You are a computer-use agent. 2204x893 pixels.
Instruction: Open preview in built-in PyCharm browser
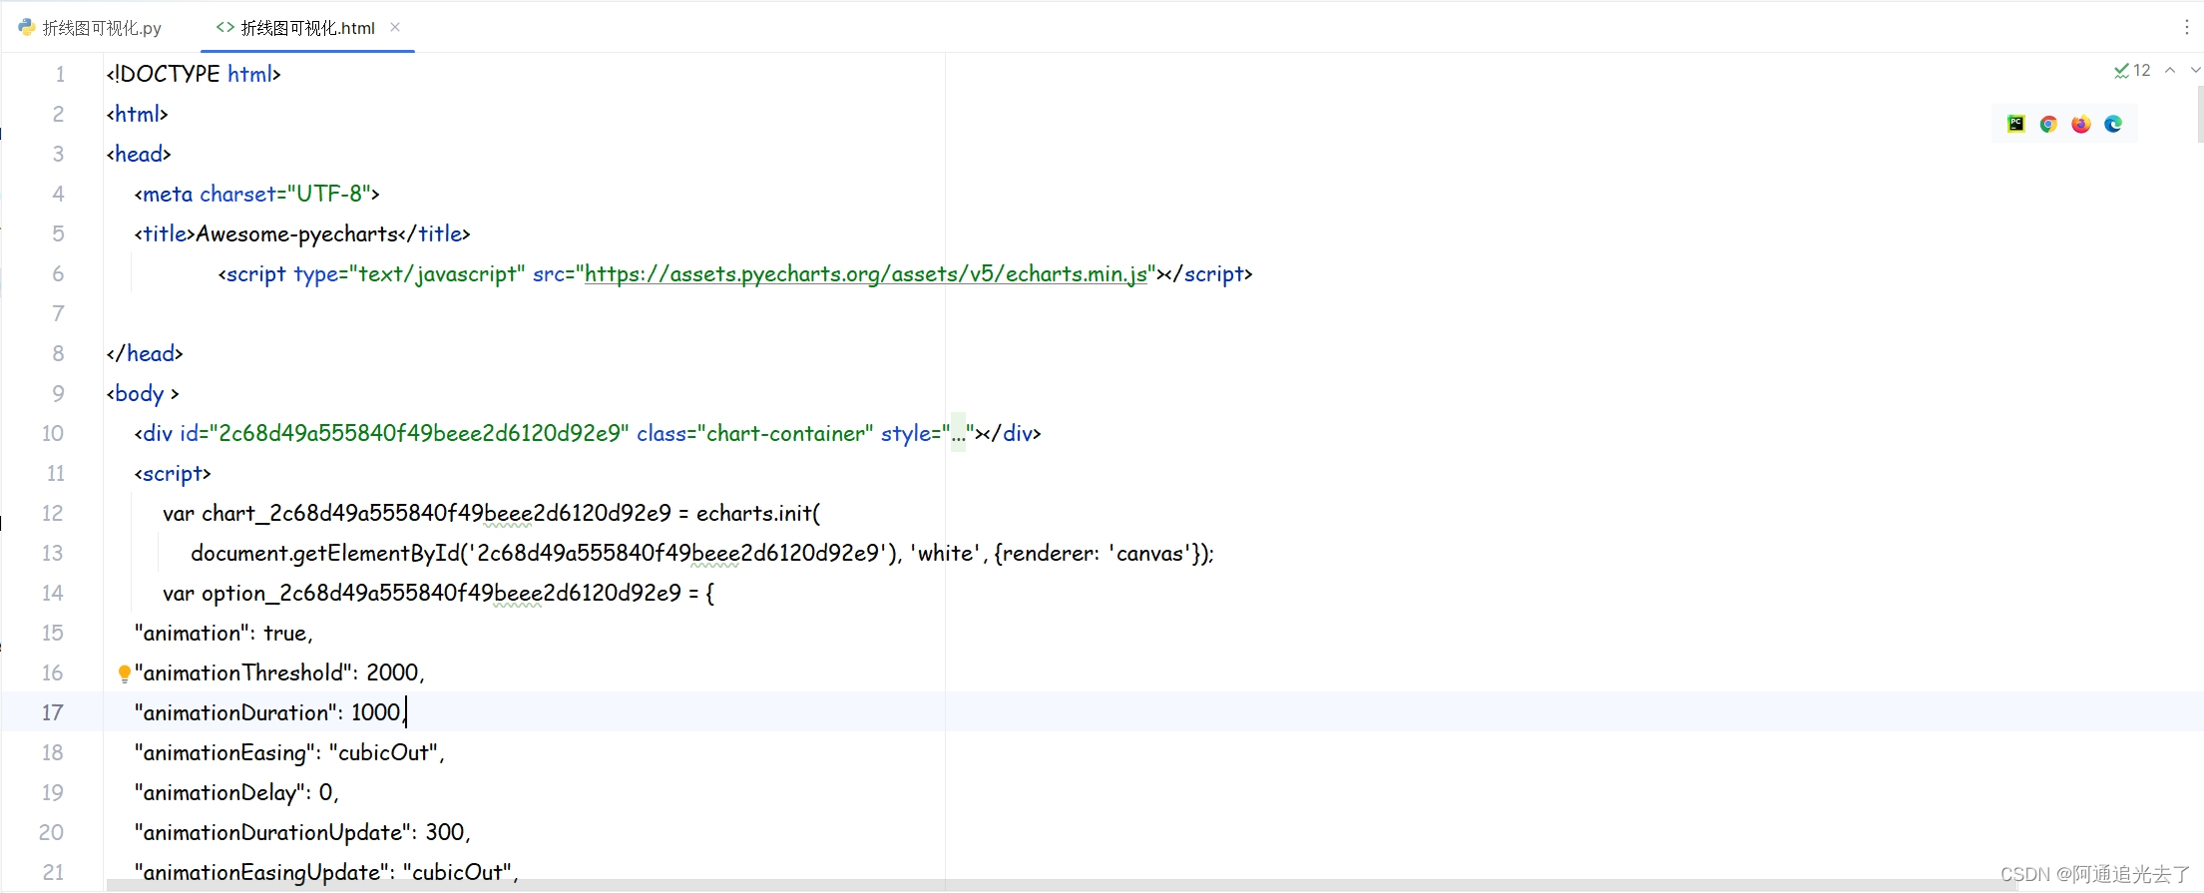[x=2016, y=124]
